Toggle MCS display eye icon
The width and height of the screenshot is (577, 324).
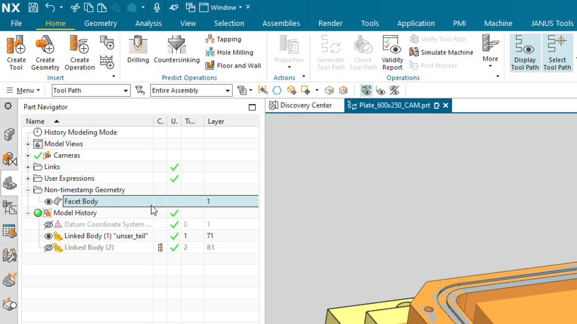pyautogui.click(x=366, y=90)
